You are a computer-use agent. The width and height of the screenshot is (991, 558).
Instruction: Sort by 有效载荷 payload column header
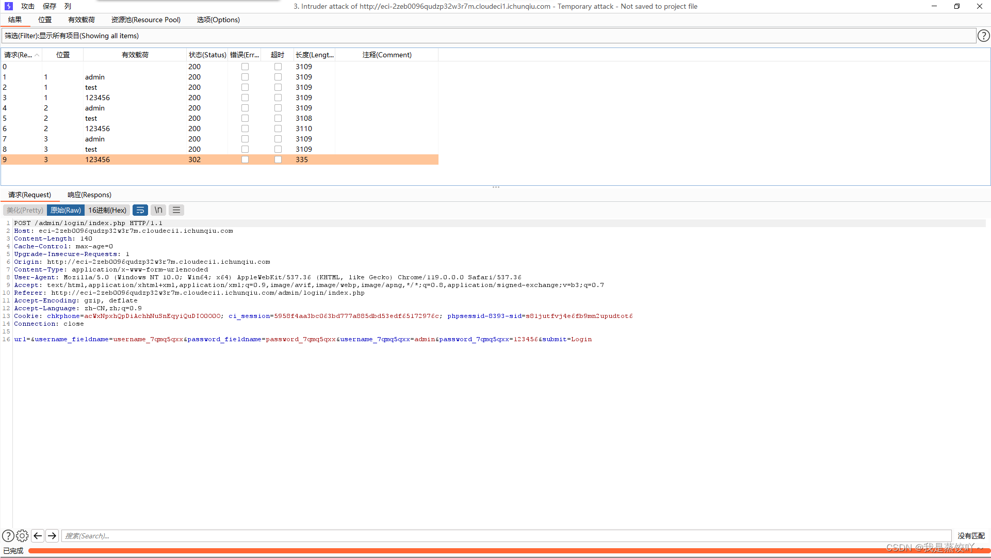[135, 55]
